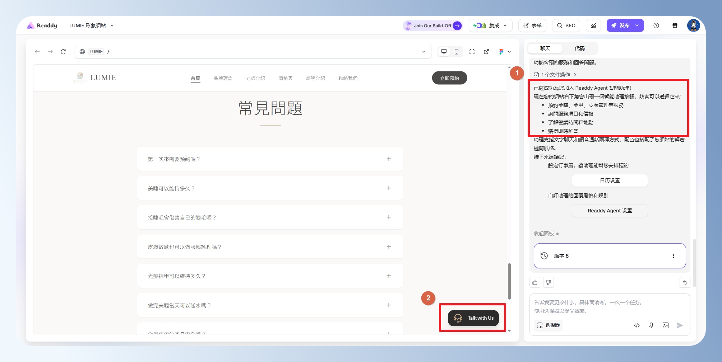Switch preview to mobile device view
Screen dimensions: 722x362
[457, 52]
